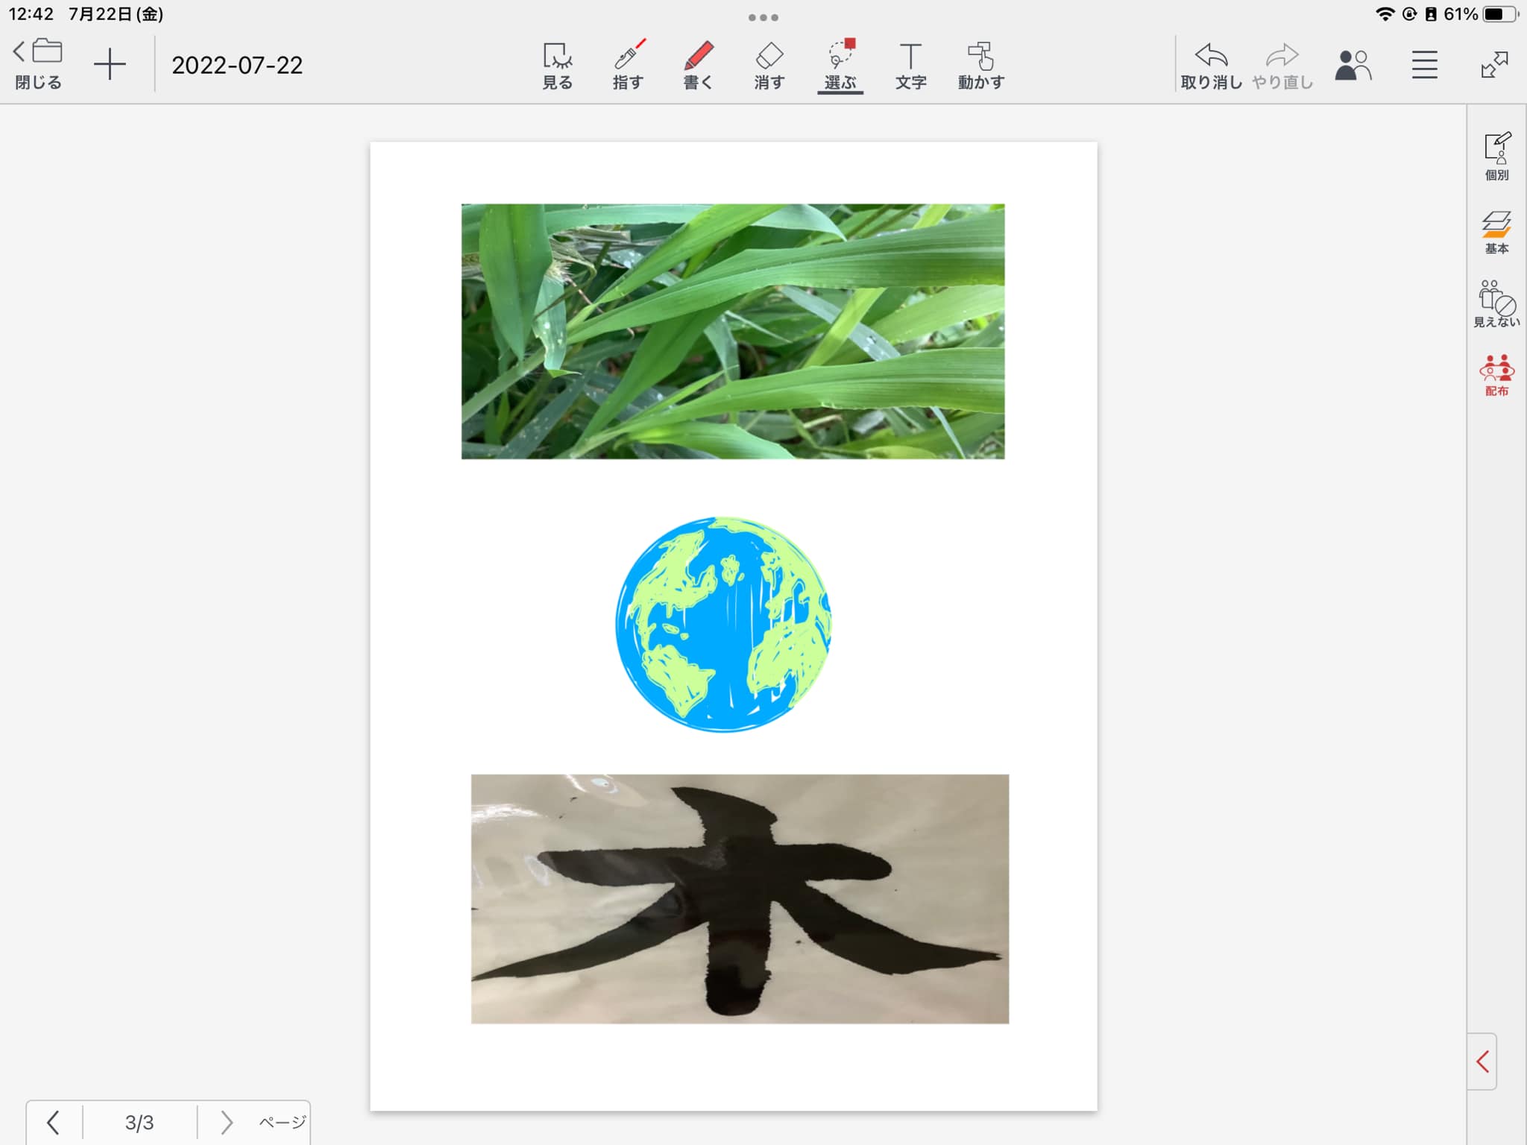The image size is (1527, 1145).
Task: Add a new page with plus
Action: pos(110,65)
